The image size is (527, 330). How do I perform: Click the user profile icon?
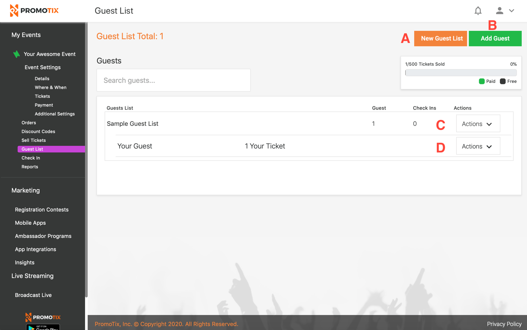[499, 11]
